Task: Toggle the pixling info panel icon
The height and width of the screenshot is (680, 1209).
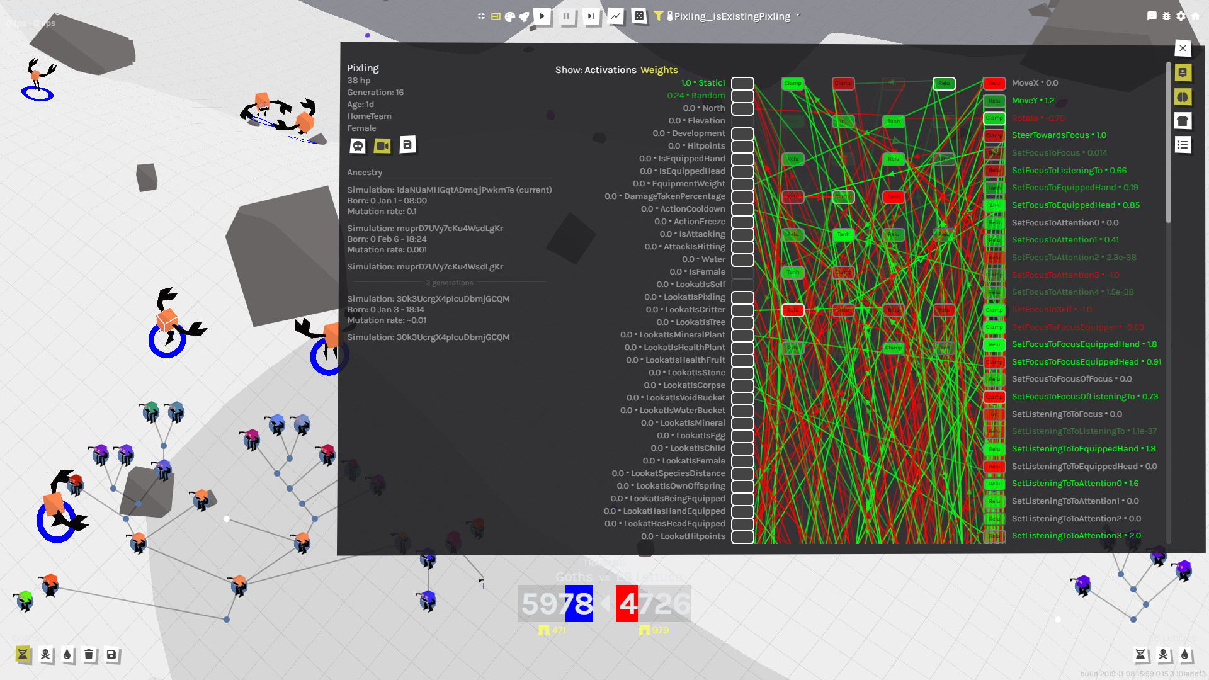Action: pos(1182,73)
